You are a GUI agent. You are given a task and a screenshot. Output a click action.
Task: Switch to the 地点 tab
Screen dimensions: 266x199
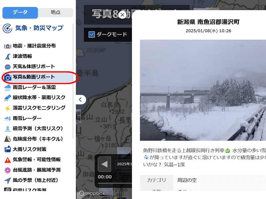coord(56,12)
